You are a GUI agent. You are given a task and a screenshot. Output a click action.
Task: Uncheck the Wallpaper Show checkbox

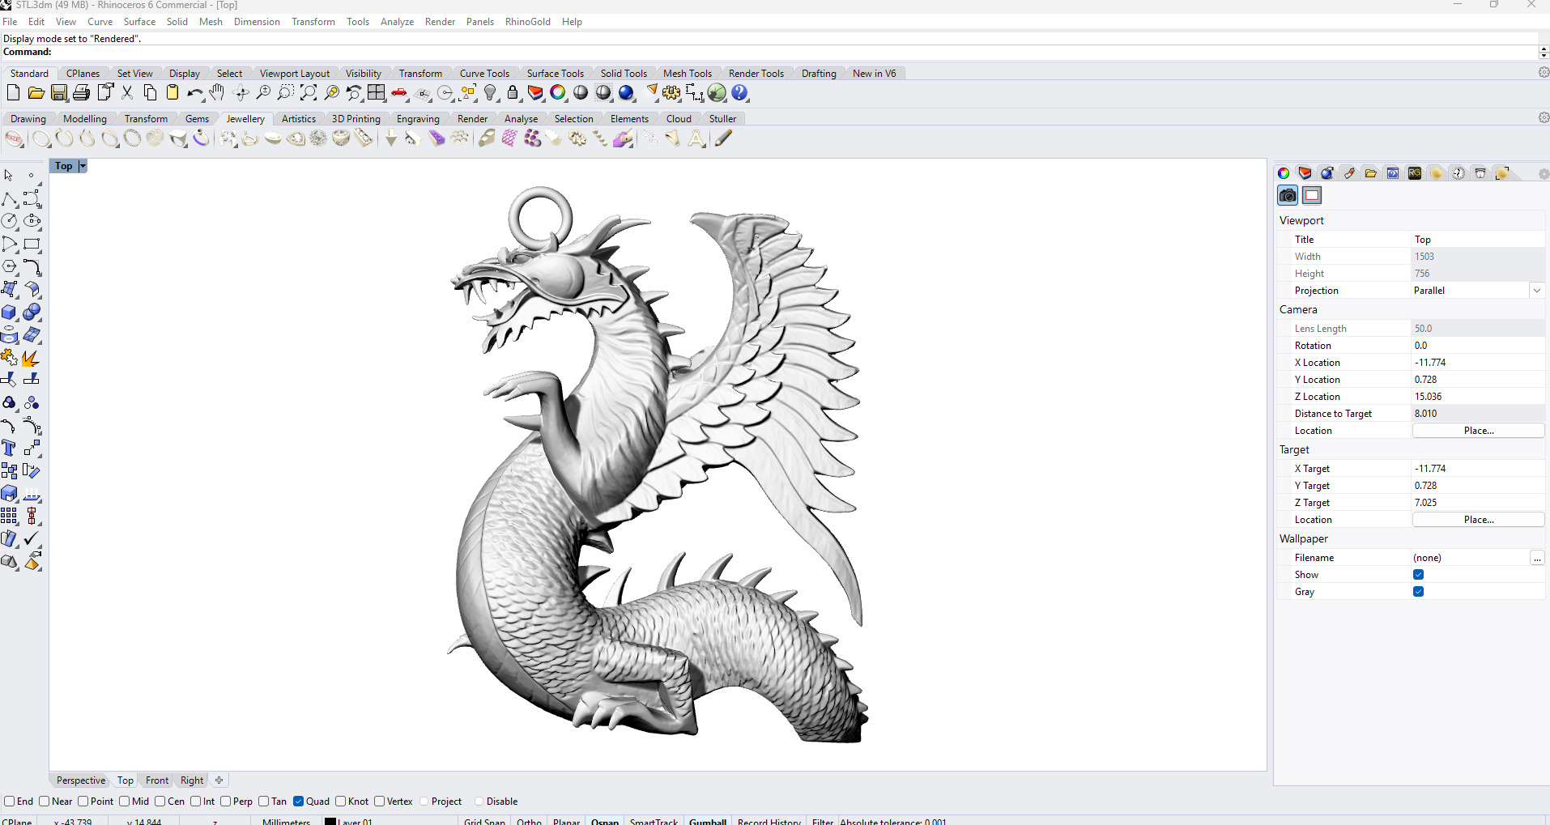(x=1418, y=575)
